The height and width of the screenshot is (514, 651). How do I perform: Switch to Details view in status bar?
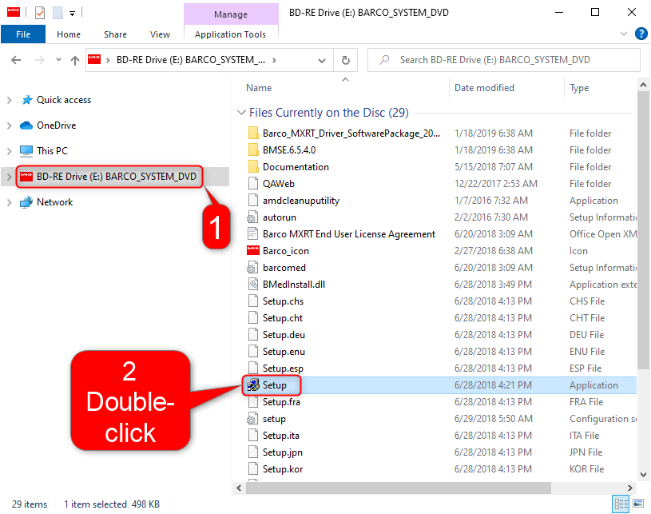(x=621, y=504)
